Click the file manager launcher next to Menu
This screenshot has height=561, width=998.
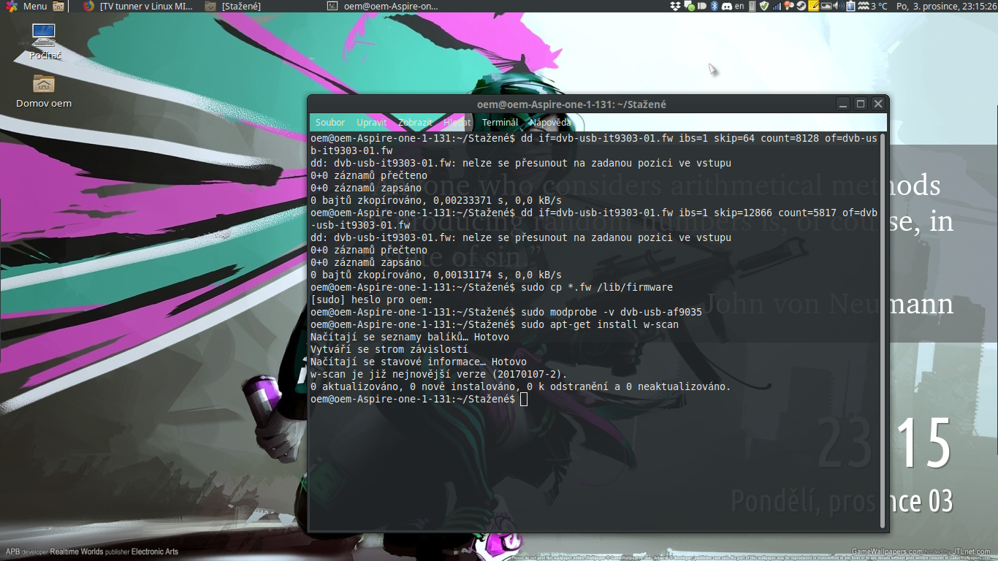[58, 6]
